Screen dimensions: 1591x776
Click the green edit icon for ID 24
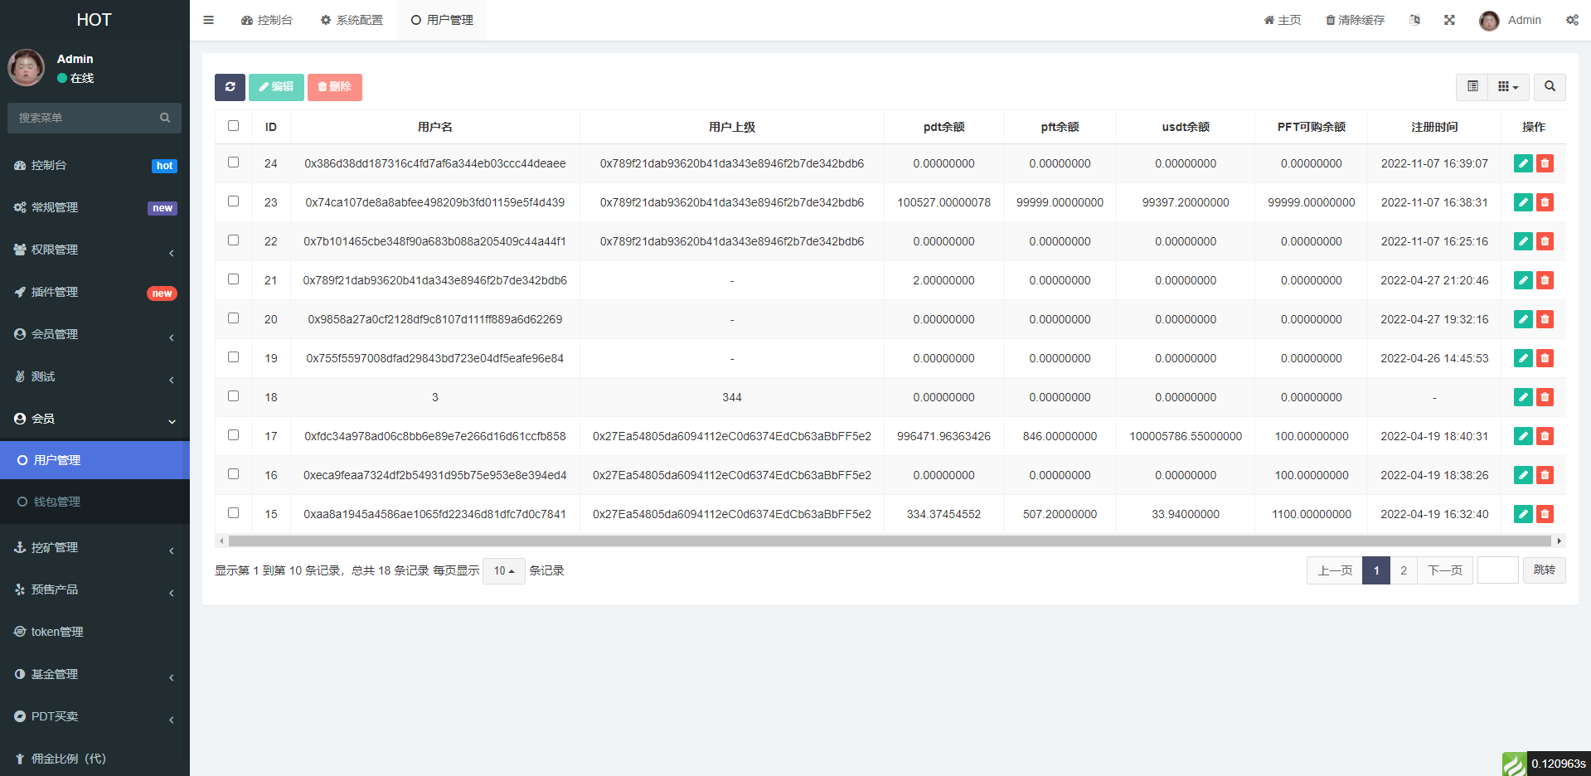[x=1522, y=163]
